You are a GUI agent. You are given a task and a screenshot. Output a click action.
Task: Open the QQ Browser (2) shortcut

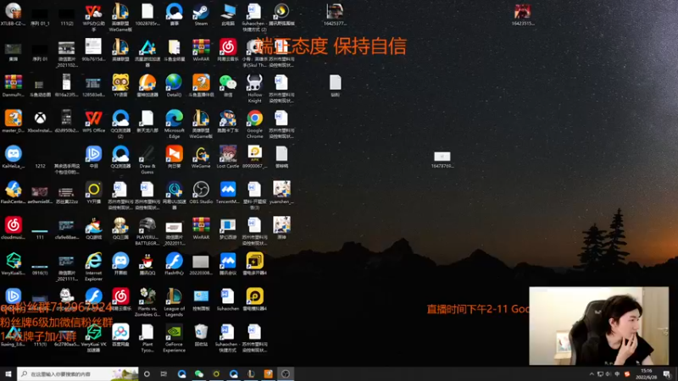(x=120, y=124)
